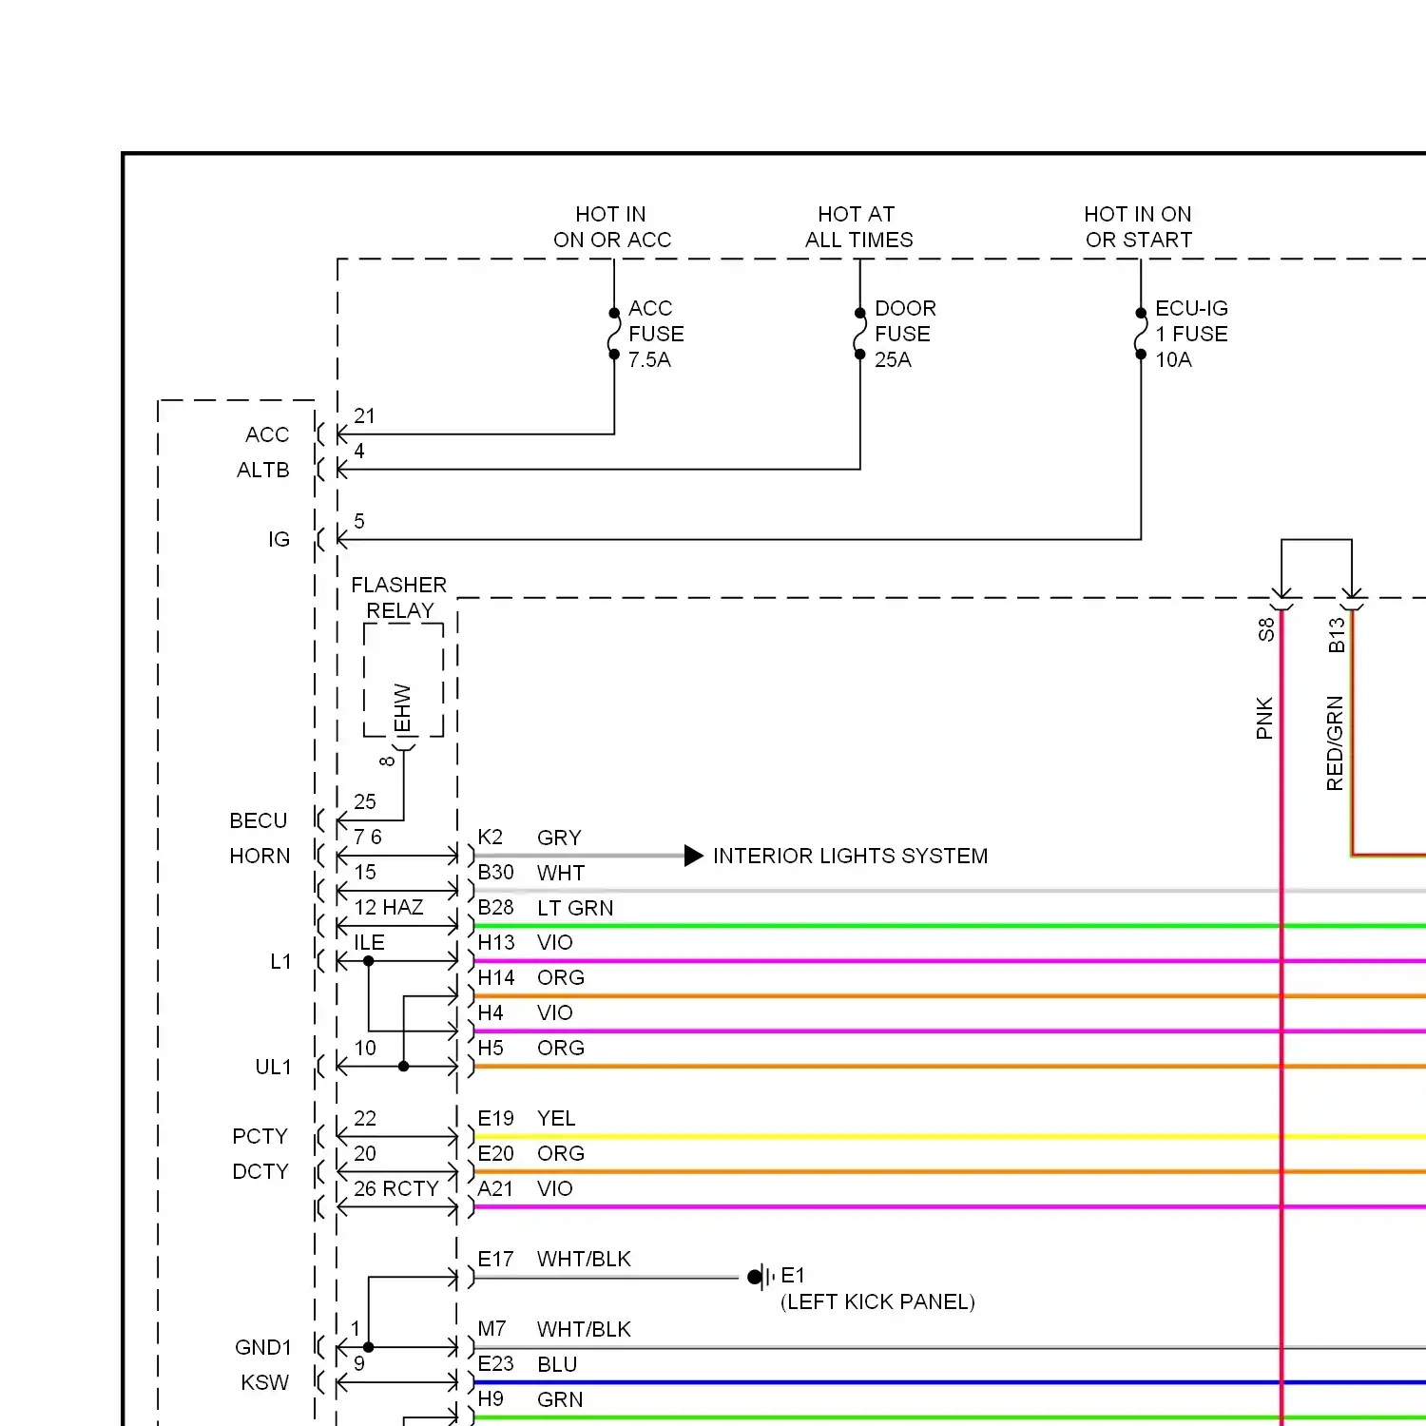Click the E17 WHT/BLK wire label
This screenshot has width=1426, height=1426.
coord(554,1259)
